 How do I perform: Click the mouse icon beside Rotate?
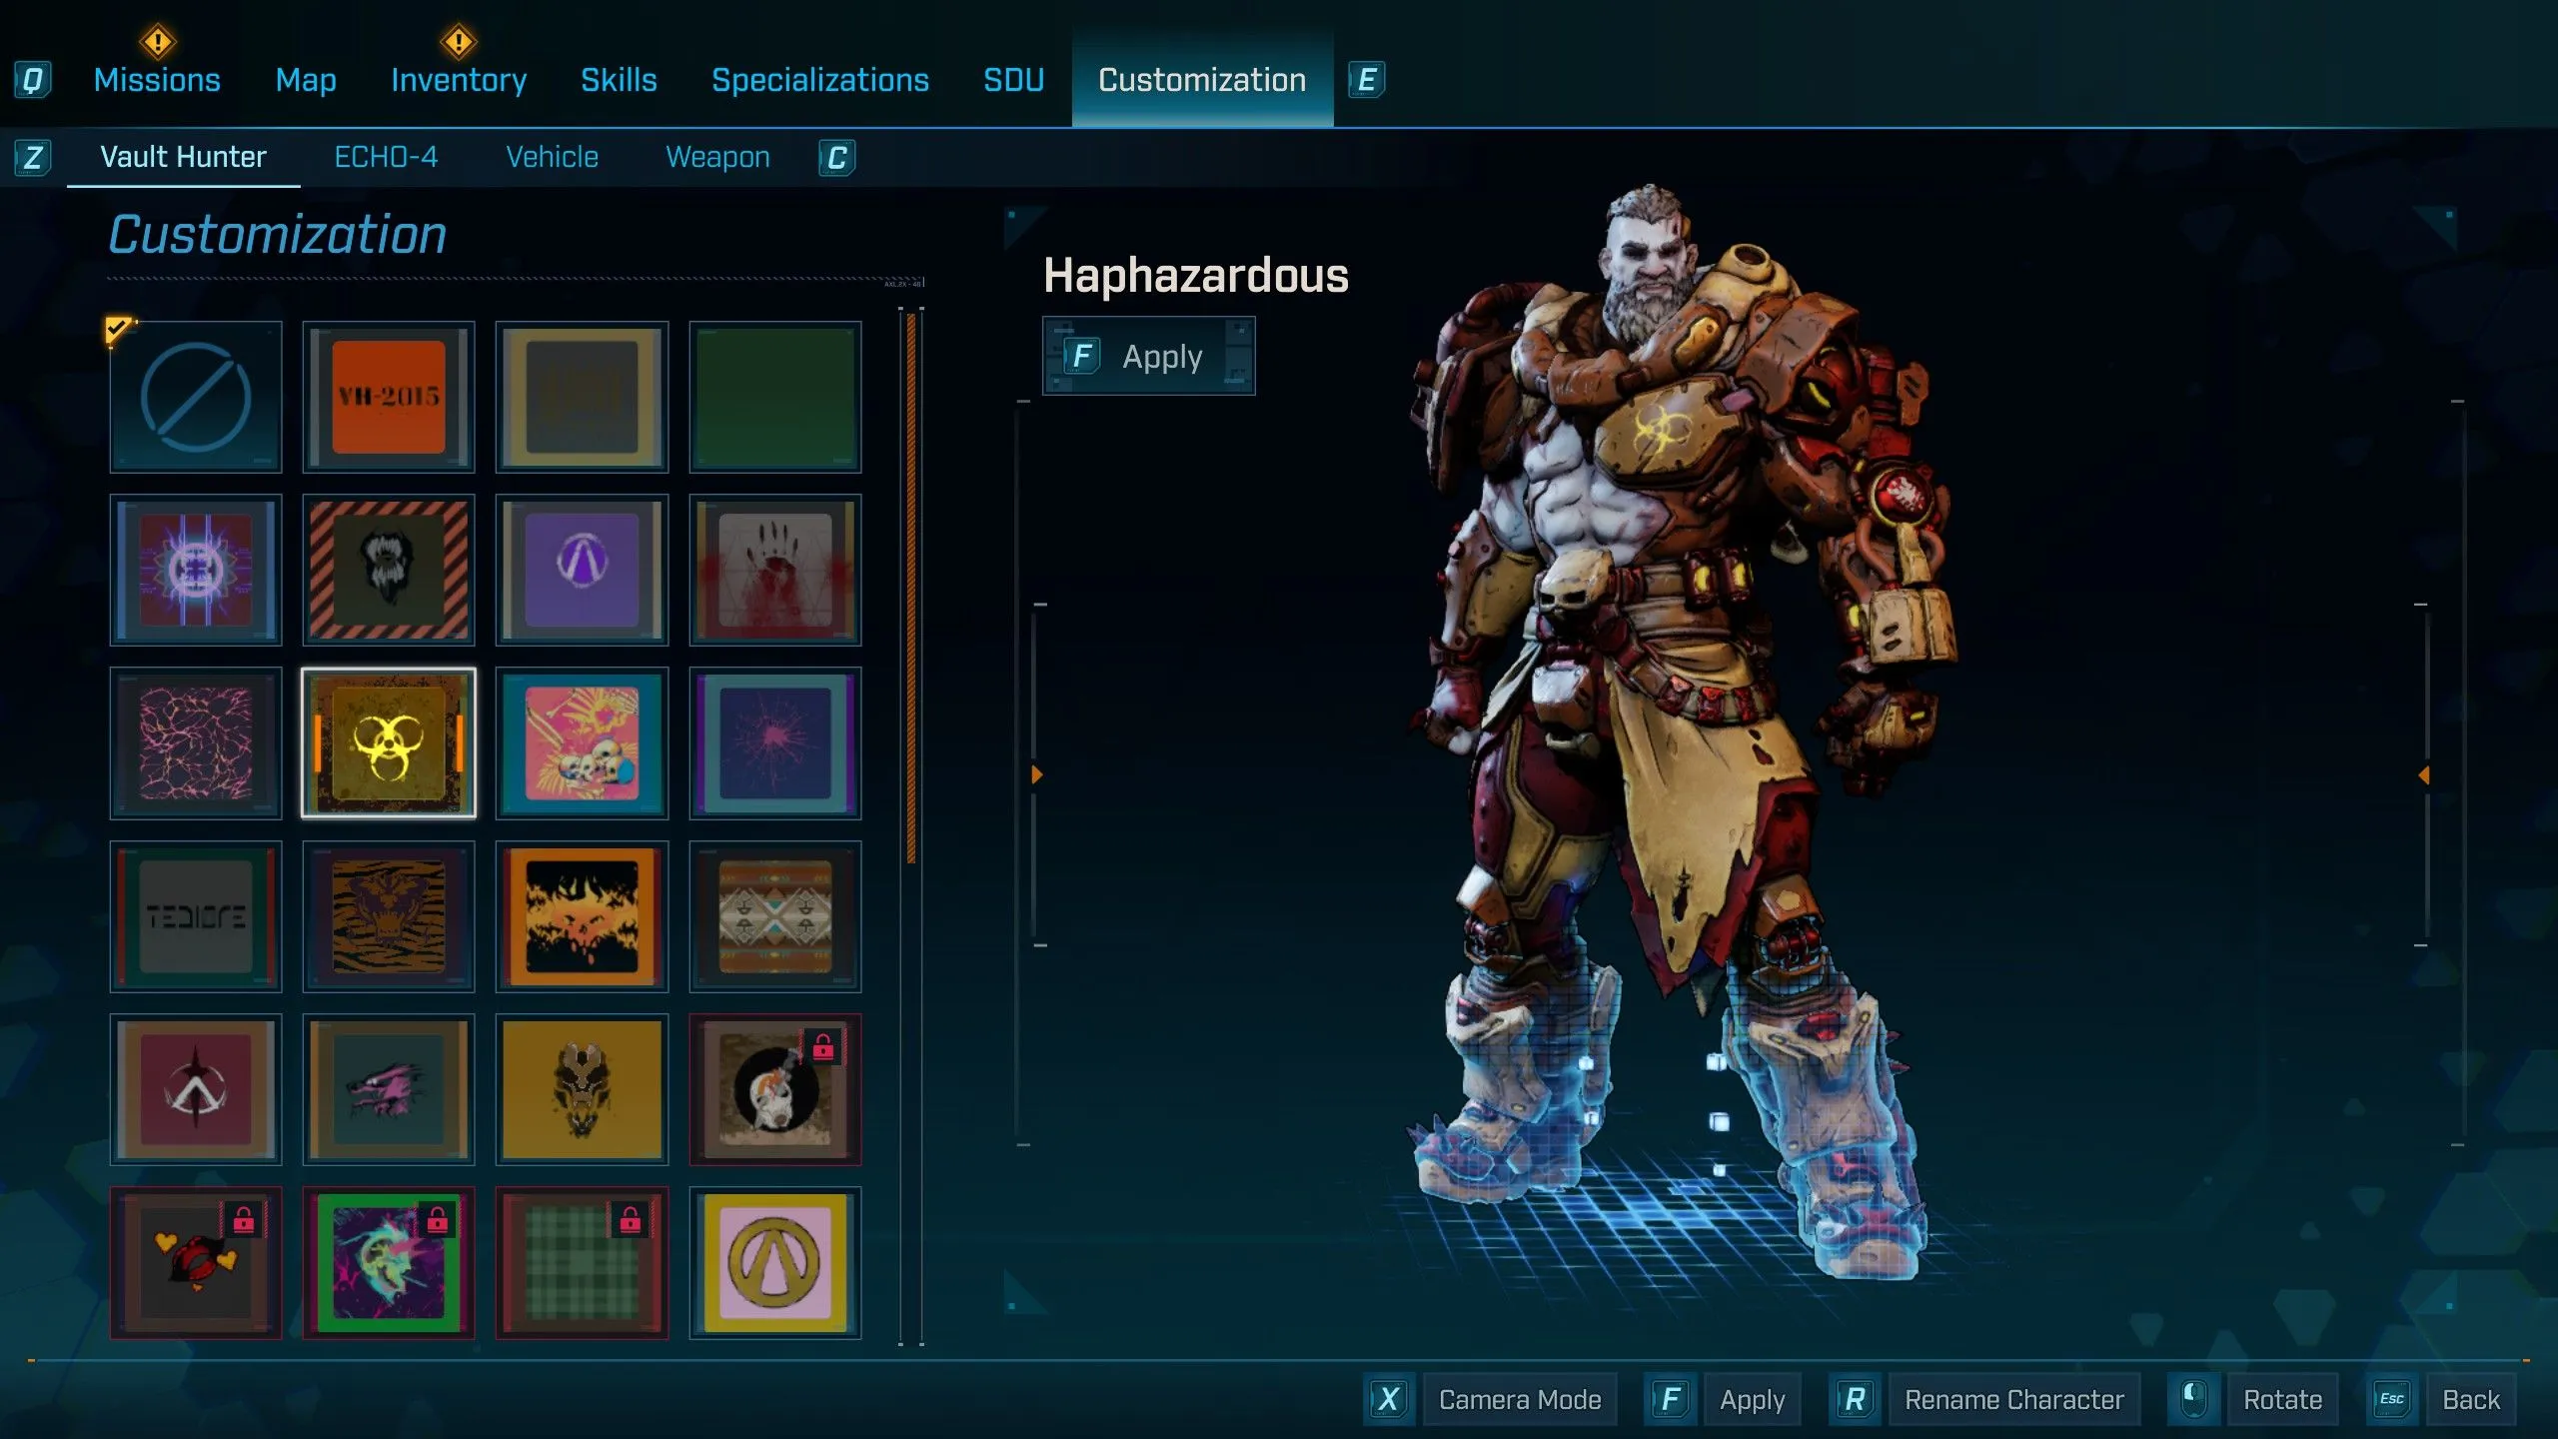point(2193,1399)
